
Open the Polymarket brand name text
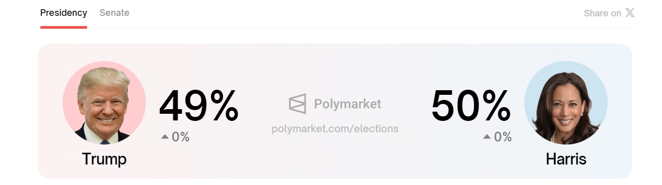click(348, 104)
